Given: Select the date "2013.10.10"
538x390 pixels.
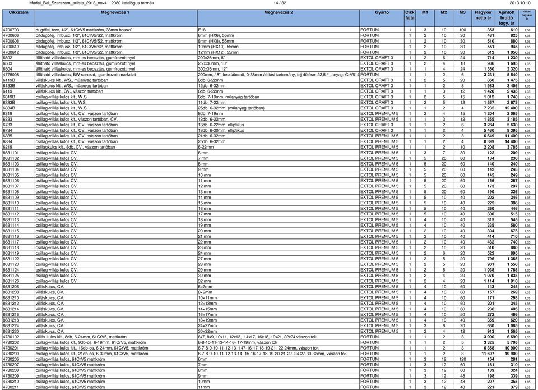Looking at the screenshot, I should (520, 3).
